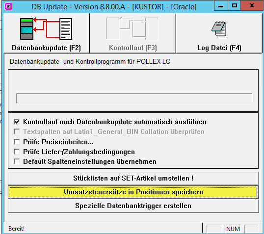Click the greyed Kontrollauf diagram icon
Viewport: 264px width, 234px height.
click(x=132, y=28)
